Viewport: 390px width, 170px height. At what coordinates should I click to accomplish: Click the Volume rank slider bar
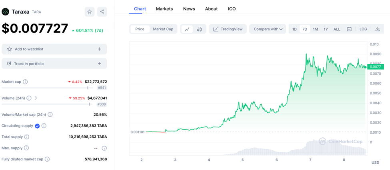[x=47, y=104]
